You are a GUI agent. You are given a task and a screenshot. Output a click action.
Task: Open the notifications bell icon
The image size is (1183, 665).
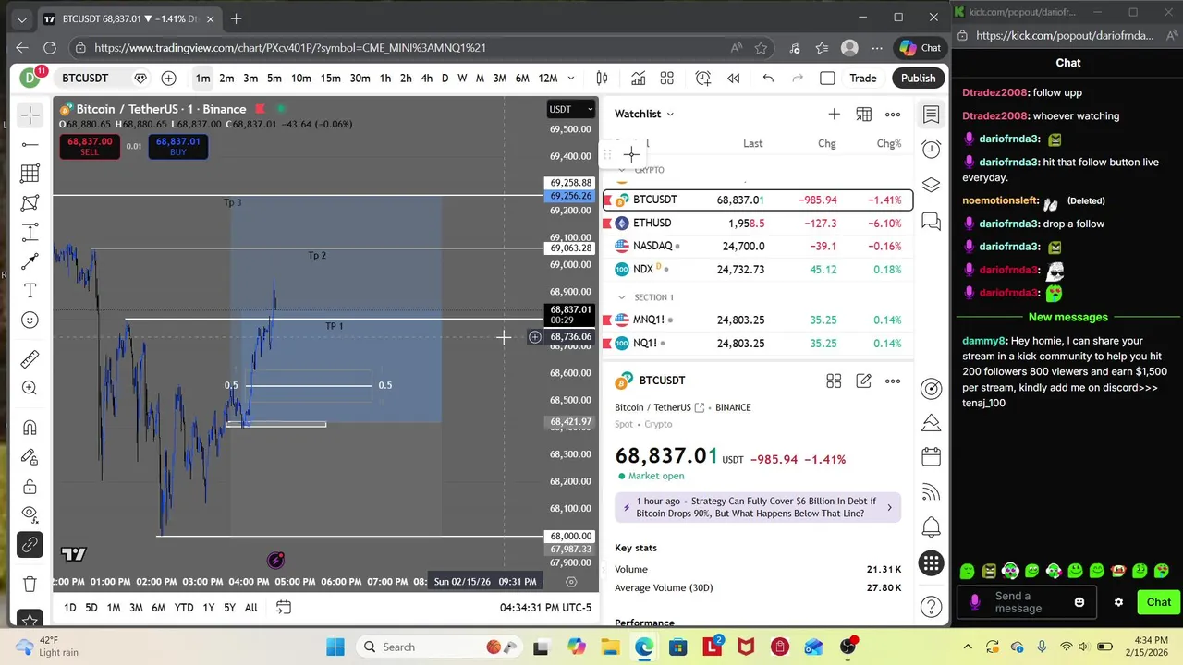932,527
